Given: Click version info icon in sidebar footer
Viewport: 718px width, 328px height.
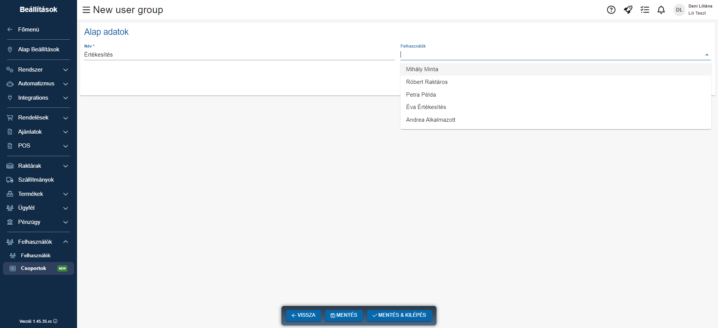Looking at the screenshot, I should coord(55,321).
